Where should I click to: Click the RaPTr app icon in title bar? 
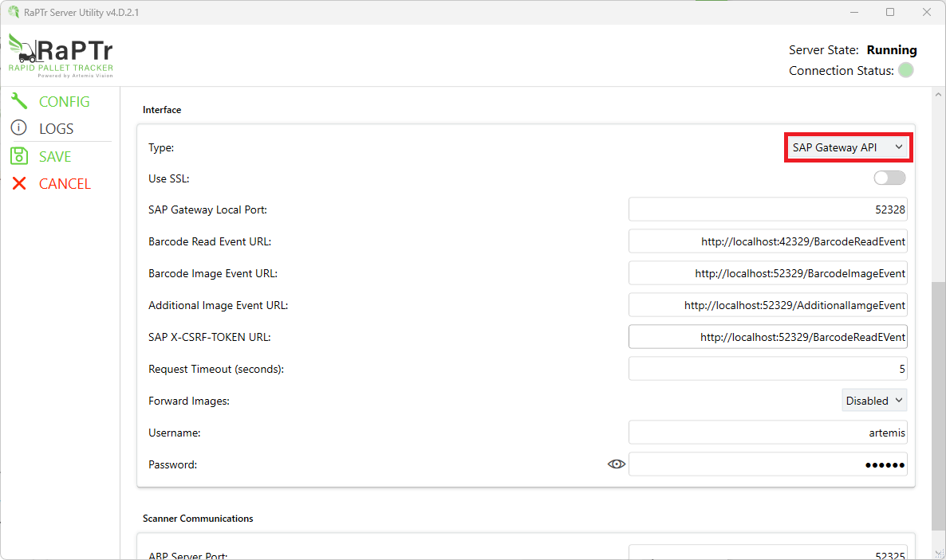(x=14, y=12)
